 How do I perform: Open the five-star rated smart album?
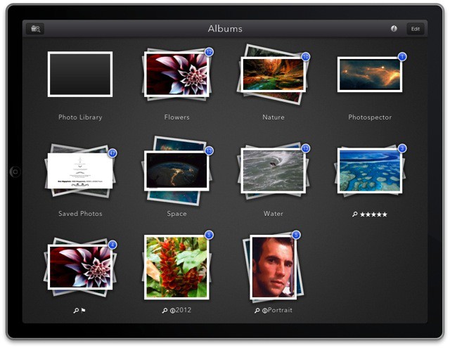pyautogui.click(x=369, y=170)
